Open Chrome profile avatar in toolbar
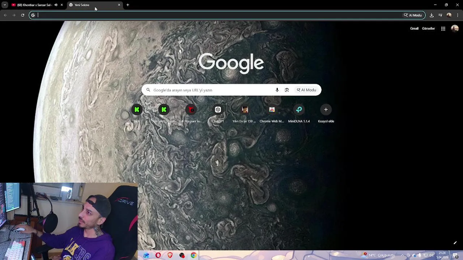Screen dimensions: 463x260 pyautogui.click(x=449, y=15)
